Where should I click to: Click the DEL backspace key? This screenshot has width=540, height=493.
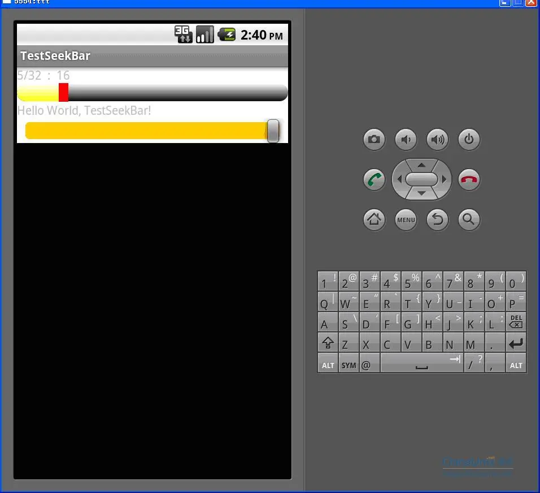[x=516, y=322]
